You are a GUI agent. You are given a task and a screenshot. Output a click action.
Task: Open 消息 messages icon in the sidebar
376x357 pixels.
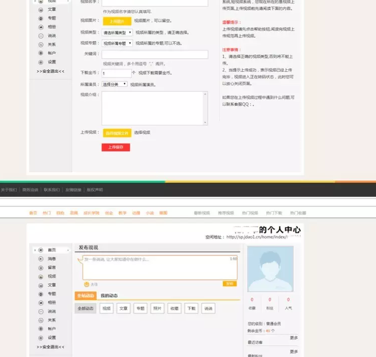coord(41,259)
